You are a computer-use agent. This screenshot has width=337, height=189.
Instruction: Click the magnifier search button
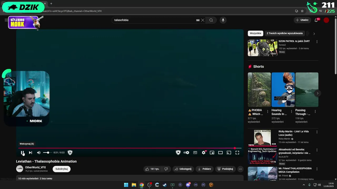211,20
